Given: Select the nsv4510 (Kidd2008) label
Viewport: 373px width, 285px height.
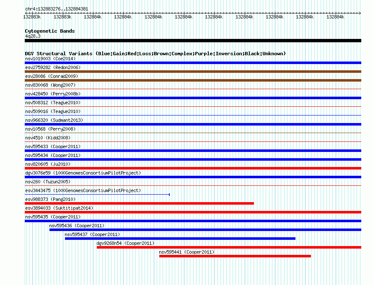Looking at the screenshot, I should [48, 138].
